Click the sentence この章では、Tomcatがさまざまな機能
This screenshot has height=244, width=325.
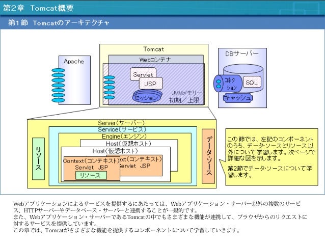pos(127,230)
